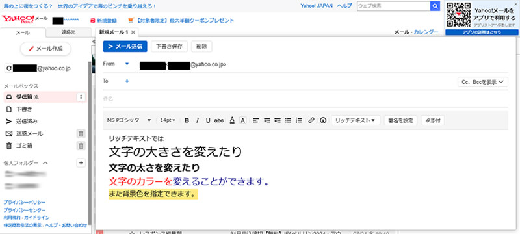Decrease paragraph indent
Screen dimensions: 520x234
pyautogui.click(x=278, y=120)
